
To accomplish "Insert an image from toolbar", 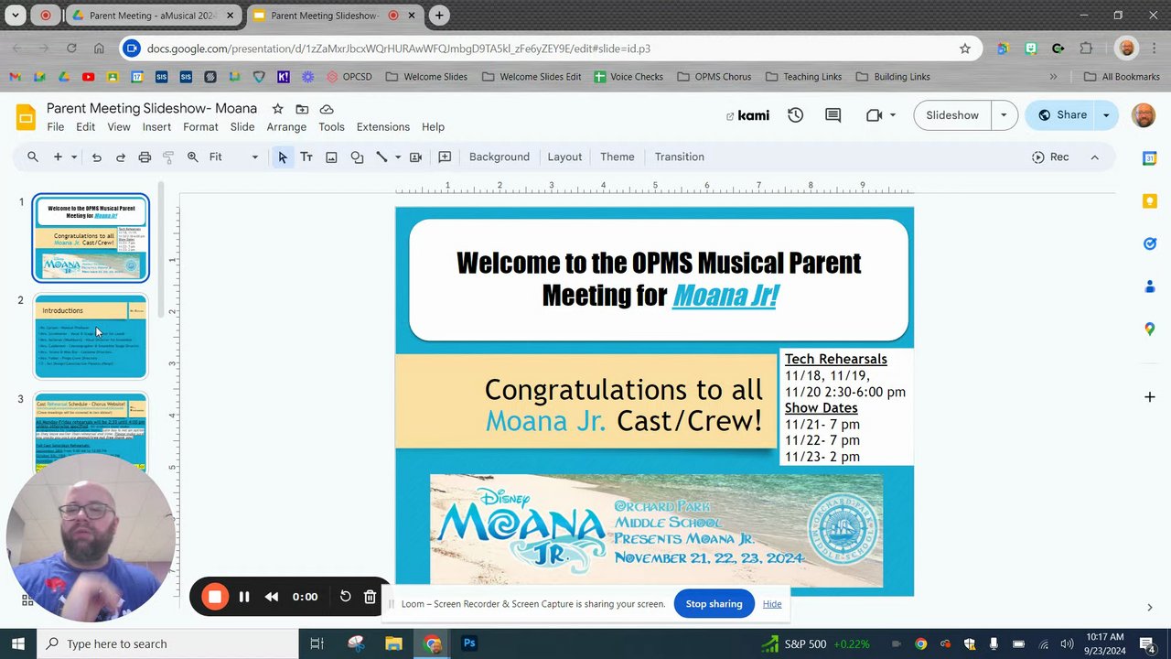I will pos(331,157).
